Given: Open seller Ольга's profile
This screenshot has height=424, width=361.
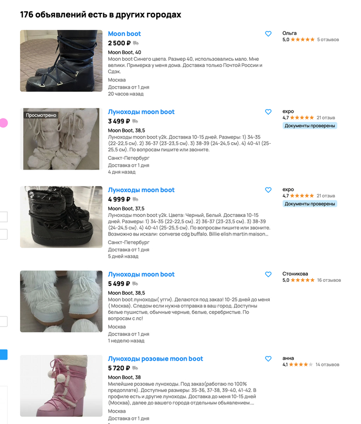Looking at the screenshot, I should tap(289, 33).
